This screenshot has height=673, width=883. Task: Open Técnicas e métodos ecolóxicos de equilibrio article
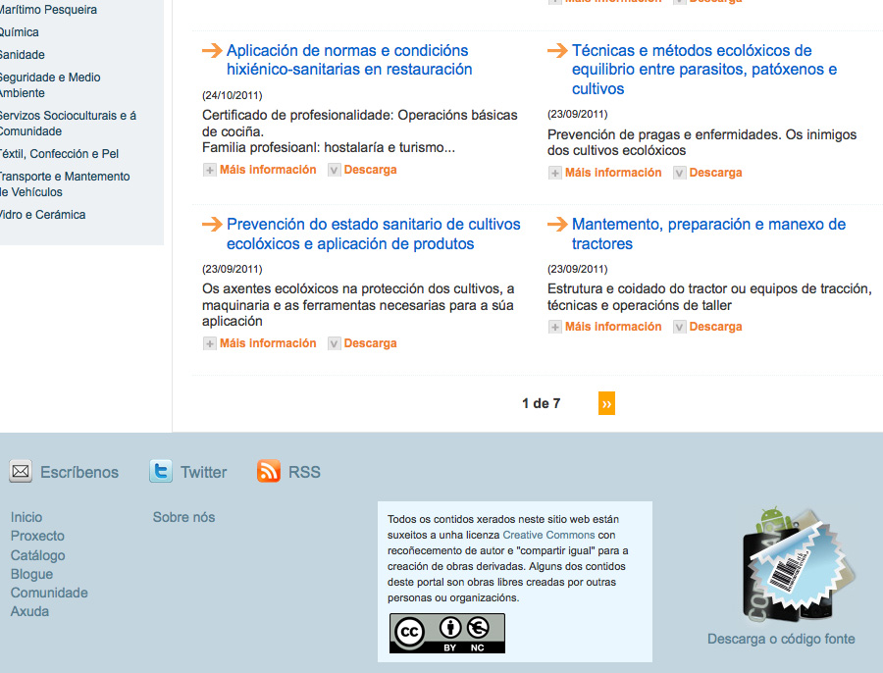(704, 70)
